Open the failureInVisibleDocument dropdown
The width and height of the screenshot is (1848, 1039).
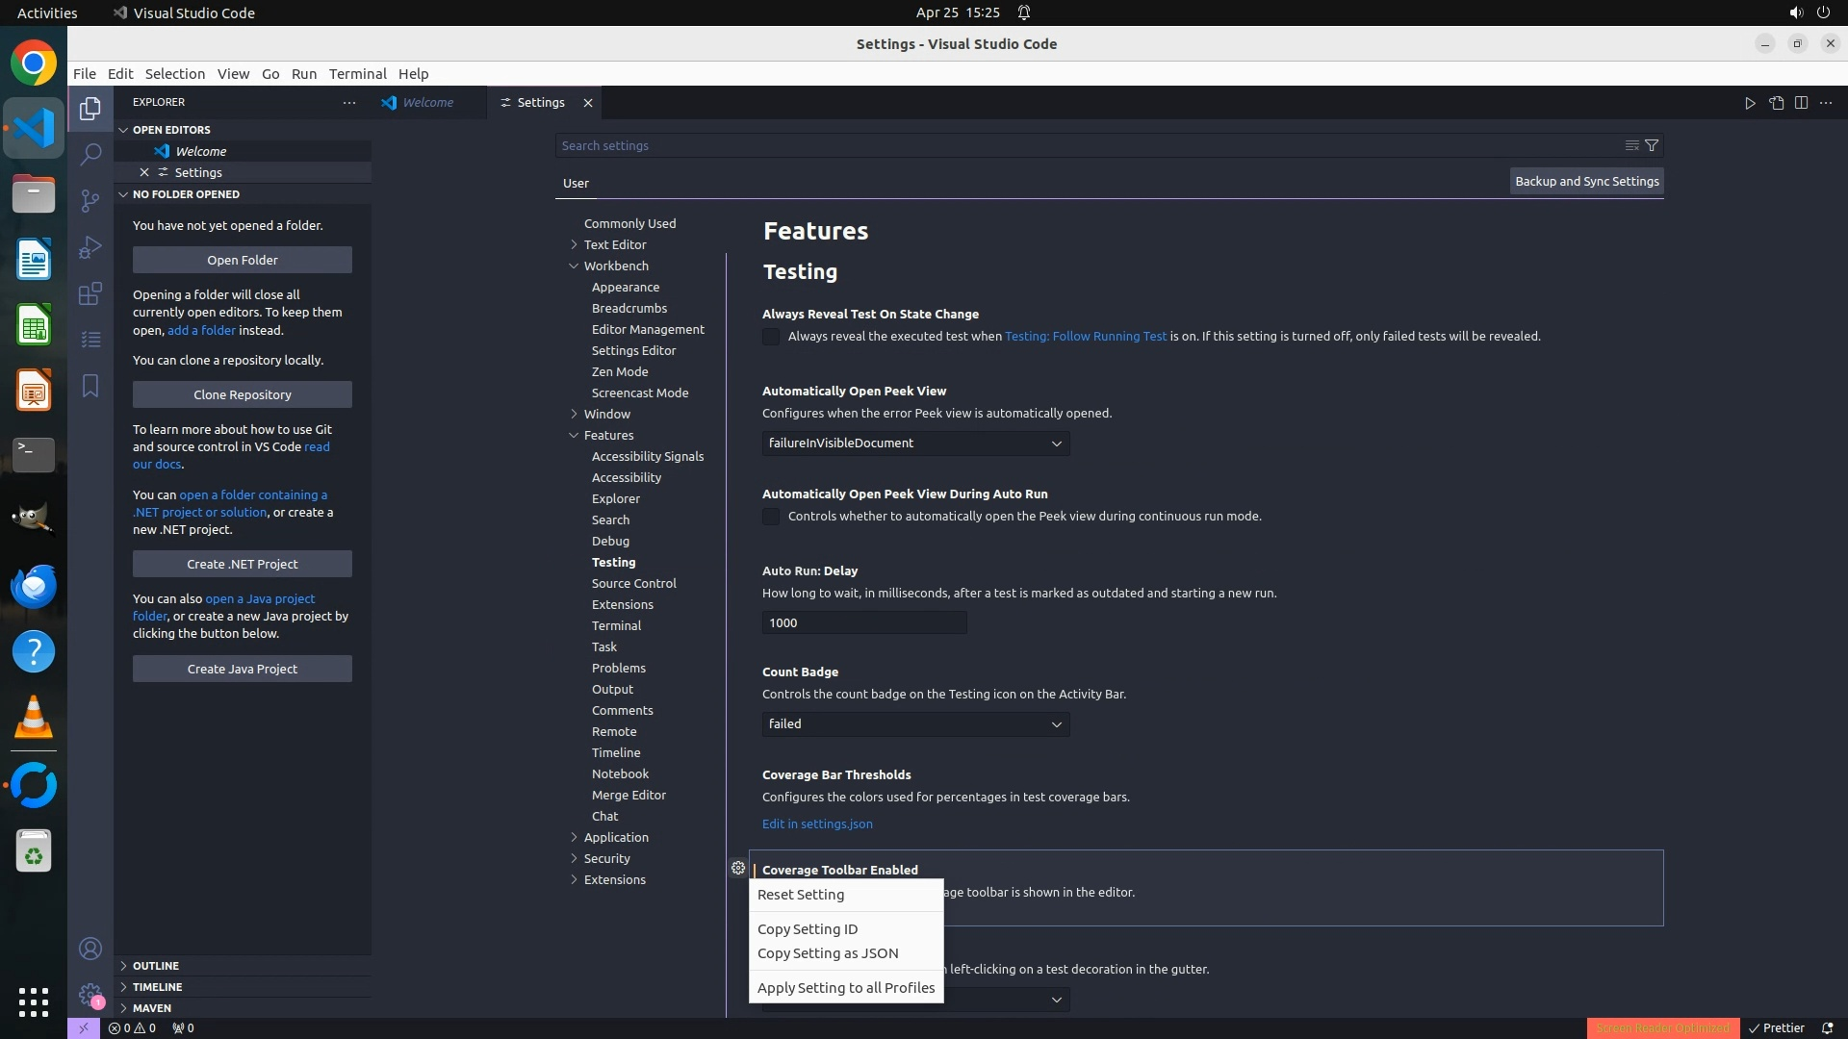pyautogui.click(x=915, y=443)
